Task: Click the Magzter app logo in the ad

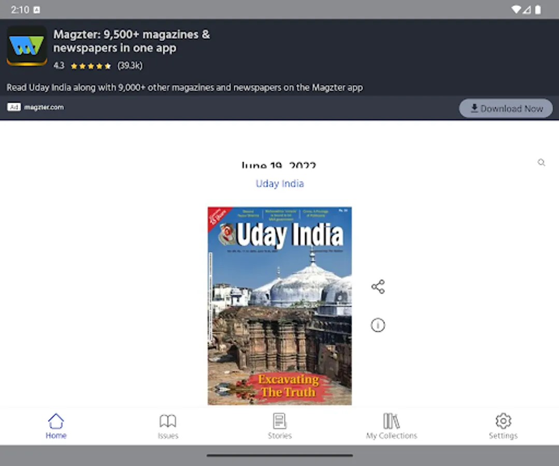Action: [26, 47]
